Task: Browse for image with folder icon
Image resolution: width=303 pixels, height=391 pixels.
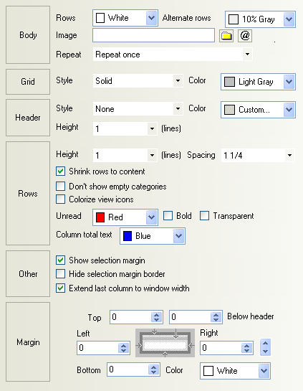Action: tap(226, 36)
